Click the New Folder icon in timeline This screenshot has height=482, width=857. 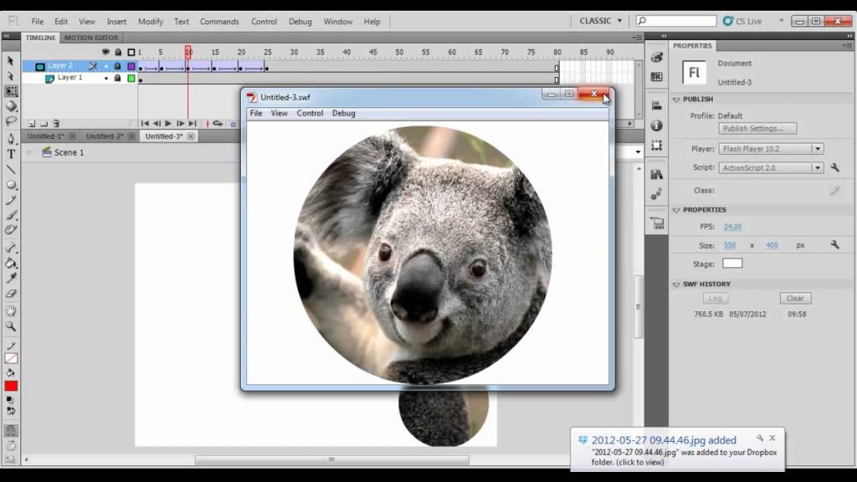[44, 124]
